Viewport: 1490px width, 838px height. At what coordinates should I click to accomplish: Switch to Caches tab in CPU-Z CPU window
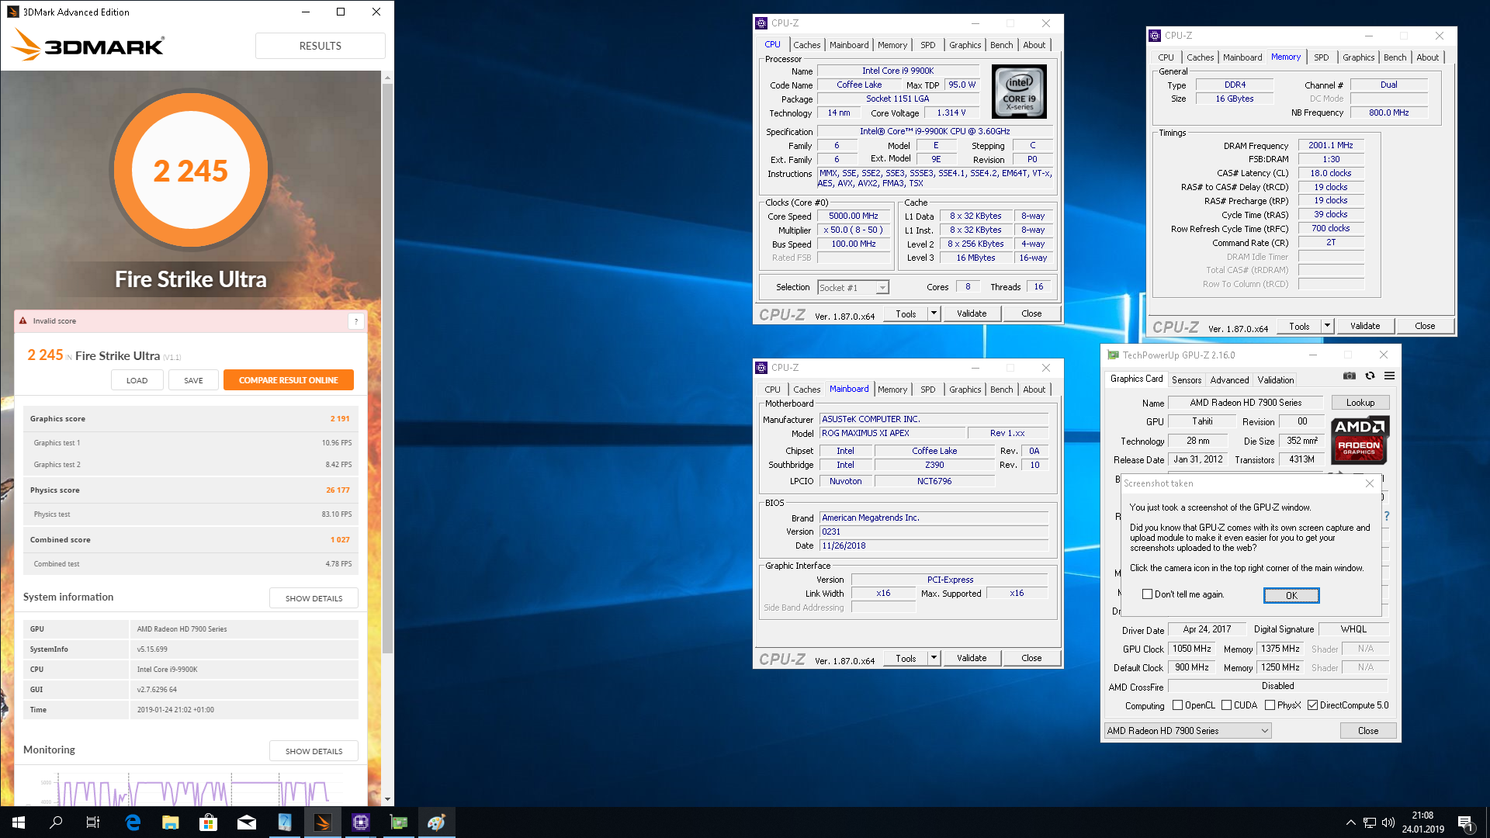806,45
